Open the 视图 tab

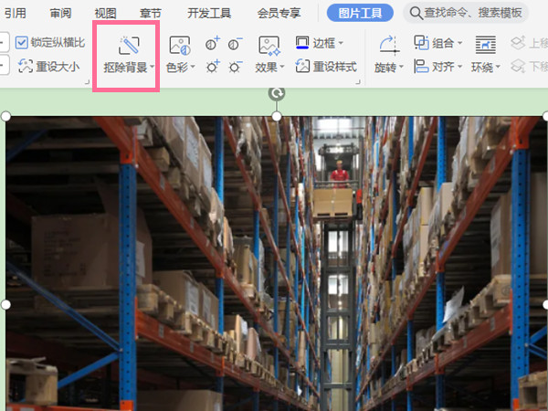pyautogui.click(x=105, y=14)
